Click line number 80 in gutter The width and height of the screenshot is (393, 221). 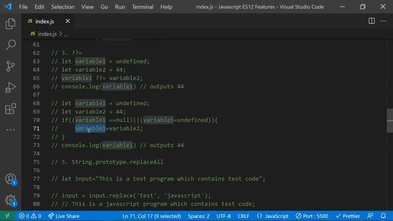pos(36,204)
